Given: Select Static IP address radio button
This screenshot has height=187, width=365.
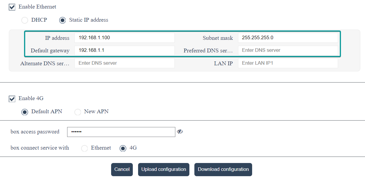Looking at the screenshot, I should 62,20.
